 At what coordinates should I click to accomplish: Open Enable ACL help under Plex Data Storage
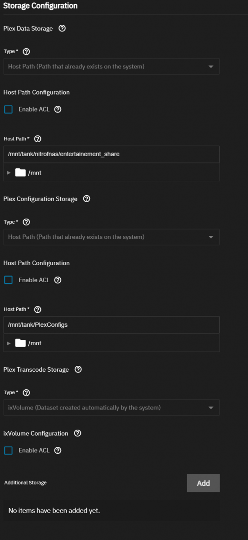[58, 109]
